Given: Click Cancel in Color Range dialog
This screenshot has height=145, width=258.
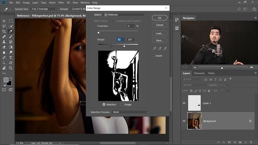Looking at the screenshot, I should [x=160, y=25].
